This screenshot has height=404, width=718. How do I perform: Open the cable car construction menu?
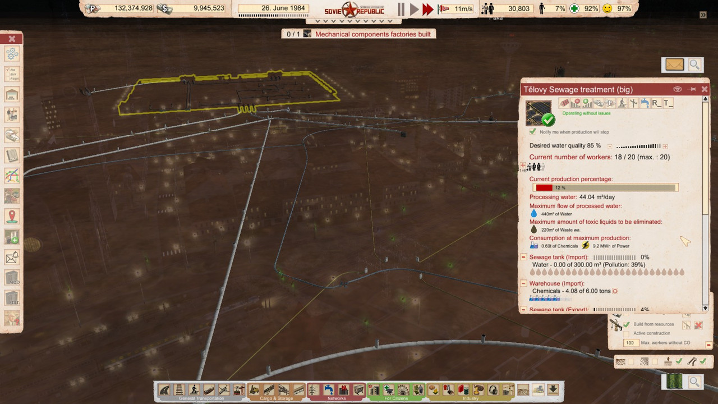point(239,389)
